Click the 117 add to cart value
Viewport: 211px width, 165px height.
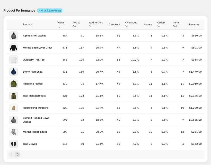pyautogui.click(x=81, y=48)
